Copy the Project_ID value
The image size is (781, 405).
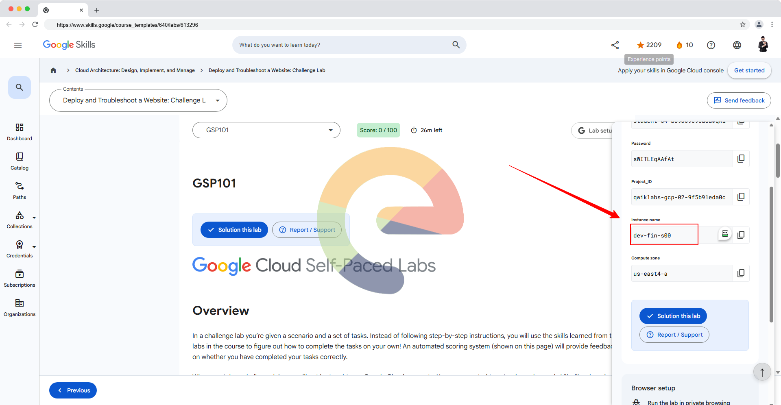tap(741, 197)
